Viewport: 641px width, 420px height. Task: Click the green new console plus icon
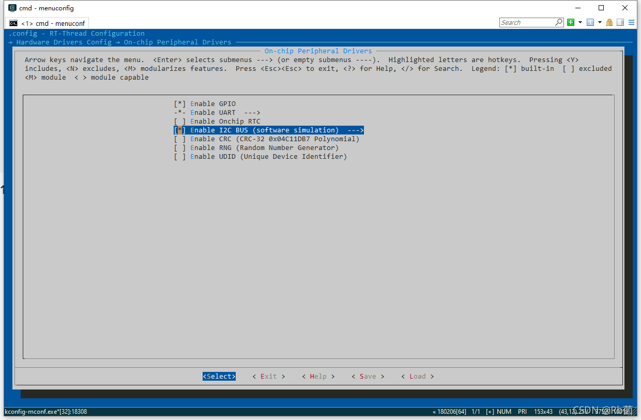pos(571,22)
